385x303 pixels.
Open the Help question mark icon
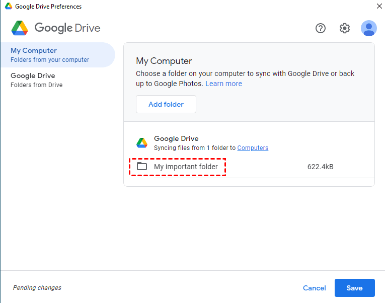pos(321,28)
